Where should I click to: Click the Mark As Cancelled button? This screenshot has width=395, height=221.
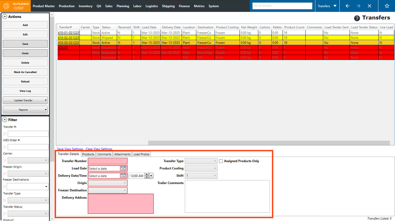[x=25, y=72]
